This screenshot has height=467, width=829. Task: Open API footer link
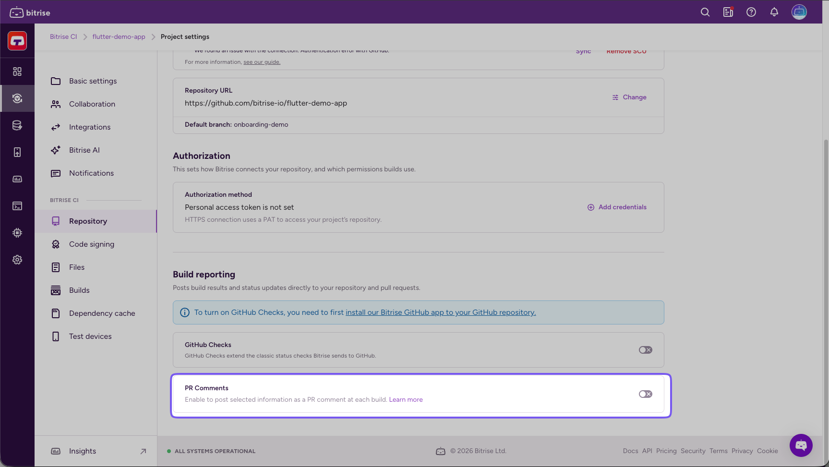647,451
